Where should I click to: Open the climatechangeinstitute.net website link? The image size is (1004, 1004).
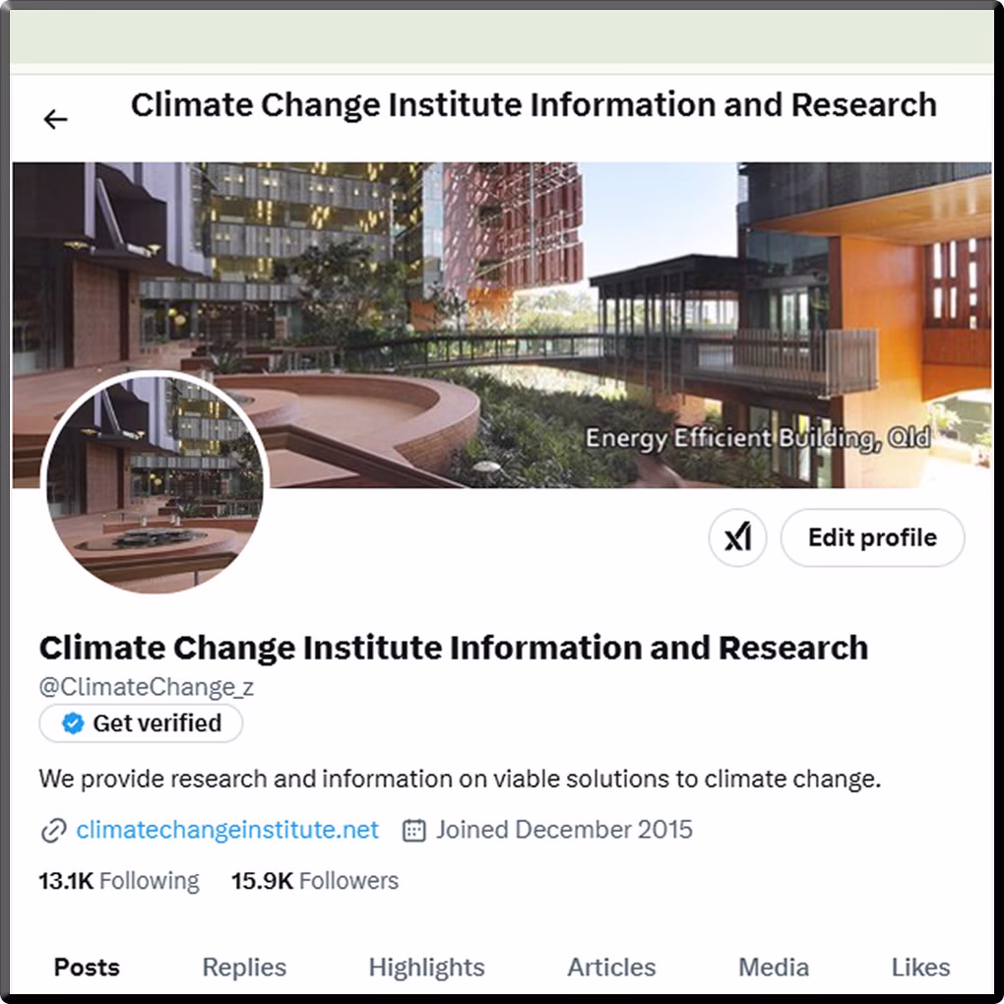click(227, 830)
